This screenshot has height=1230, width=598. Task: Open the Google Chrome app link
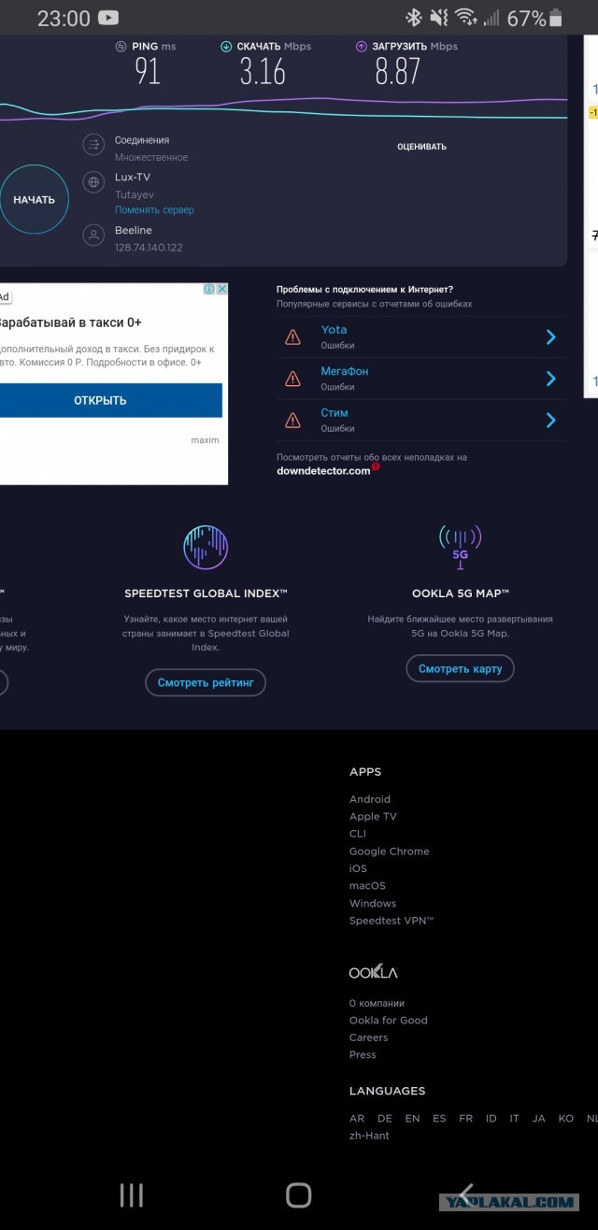(x=390, y=851)
